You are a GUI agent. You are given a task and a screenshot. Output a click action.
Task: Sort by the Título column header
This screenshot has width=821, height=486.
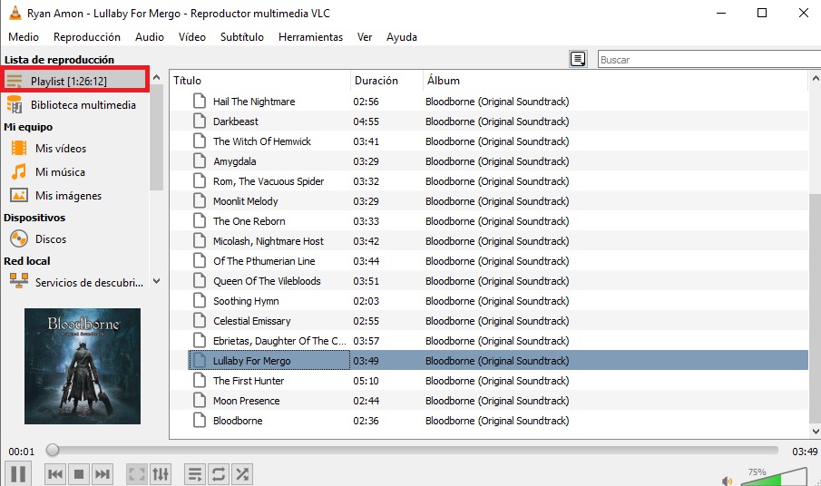pyautogui.click(x=260, y=81)
